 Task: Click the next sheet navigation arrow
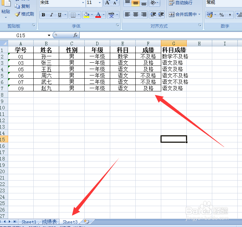[x=10, y=222]
